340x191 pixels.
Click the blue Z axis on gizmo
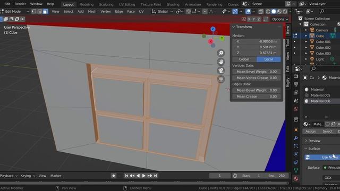pyautogui.click(x=213, y=29)
